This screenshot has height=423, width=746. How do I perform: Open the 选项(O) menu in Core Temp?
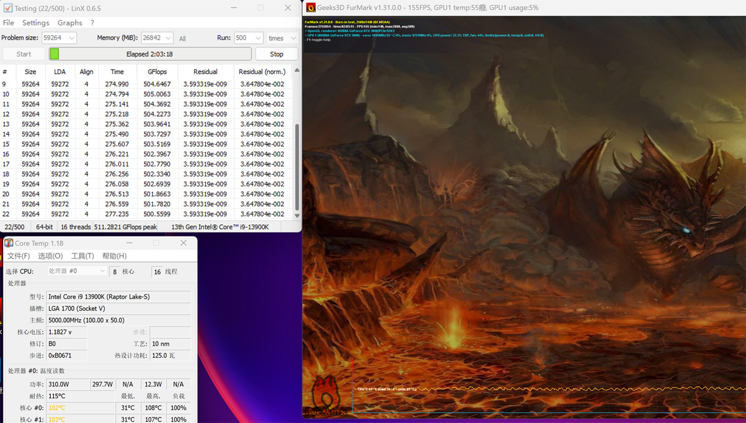[50, 256]
